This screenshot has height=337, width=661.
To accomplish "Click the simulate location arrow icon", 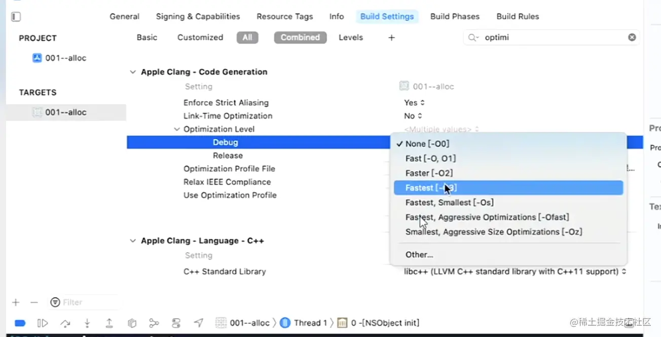I will pyautogui.click(x=198, y=323).
